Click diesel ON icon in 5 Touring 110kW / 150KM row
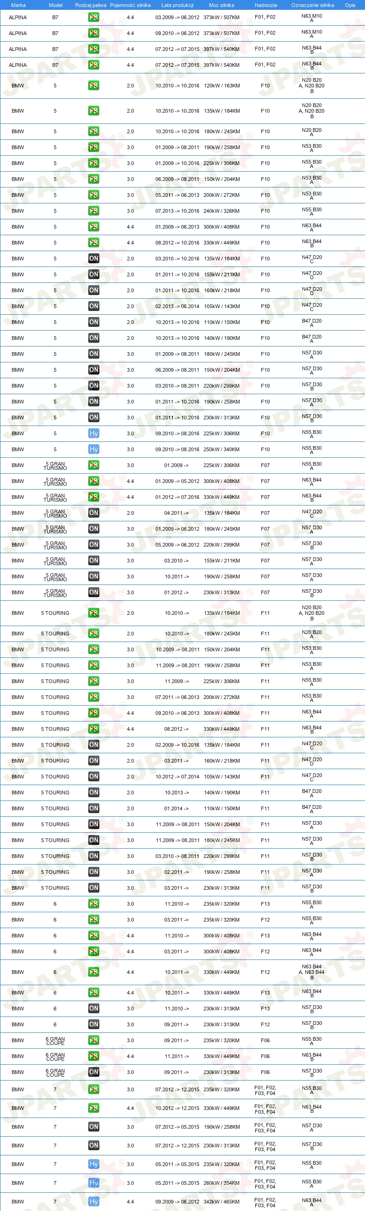Viewport: 365px width, 1211px height. [94, 808]
